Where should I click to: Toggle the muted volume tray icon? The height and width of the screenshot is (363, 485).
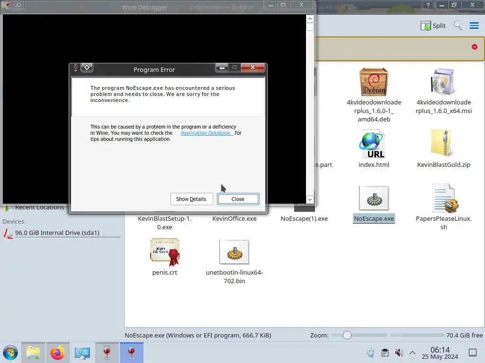(399, 353)
